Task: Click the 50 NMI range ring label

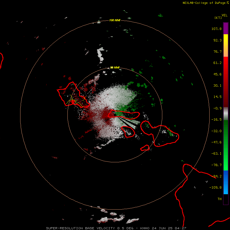Action: click(115, 67)
